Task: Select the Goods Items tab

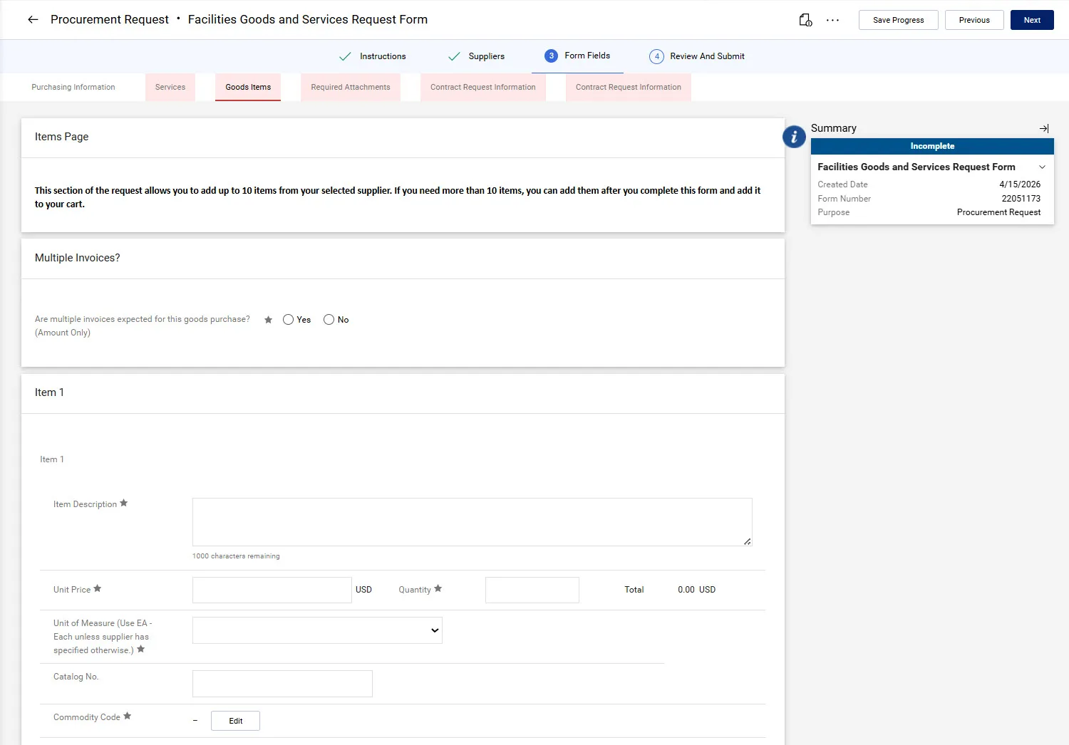Action: coord(248,87)
